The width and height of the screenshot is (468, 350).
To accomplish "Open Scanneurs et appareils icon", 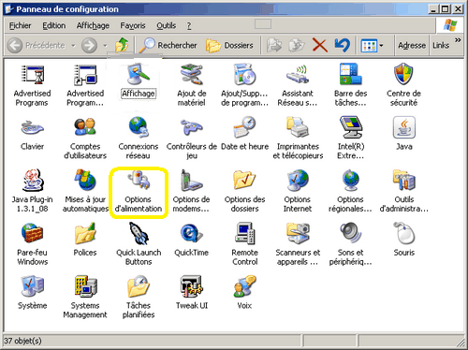I will click(298, 234).
